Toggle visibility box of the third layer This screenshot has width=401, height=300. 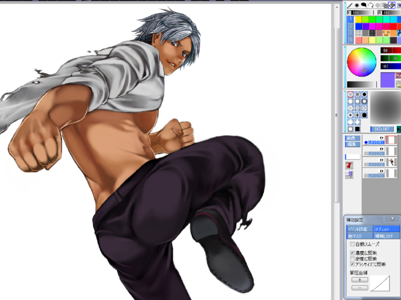tap(366, 164)
